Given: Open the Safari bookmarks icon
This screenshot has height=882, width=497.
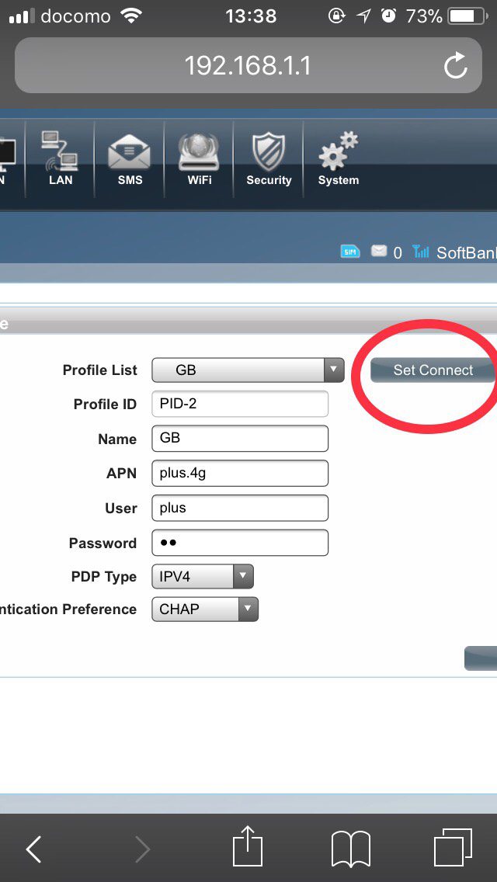Looking at the screenshot, I should (351, 848).
